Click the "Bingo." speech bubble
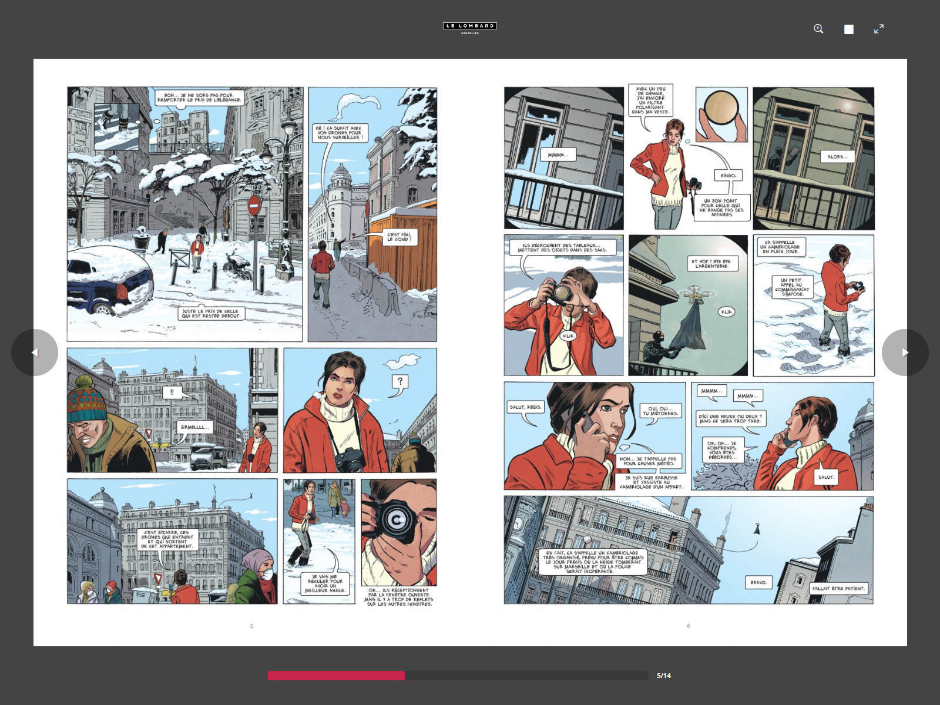 (728, 176)
